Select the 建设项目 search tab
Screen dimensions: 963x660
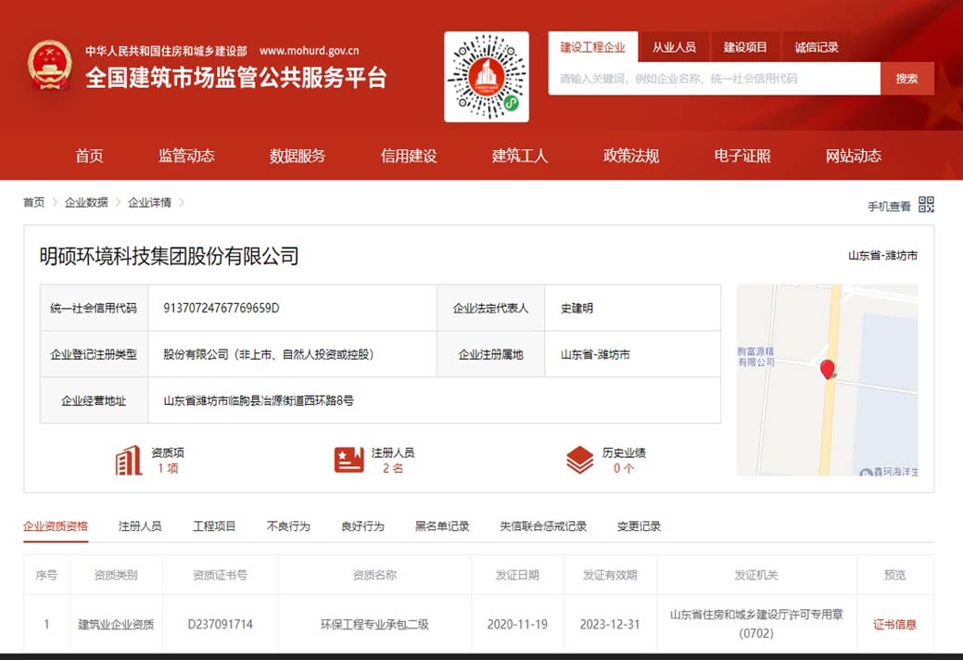point(745,47)
